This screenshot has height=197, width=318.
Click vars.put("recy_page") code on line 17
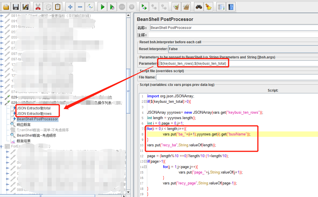coord(200,183)
